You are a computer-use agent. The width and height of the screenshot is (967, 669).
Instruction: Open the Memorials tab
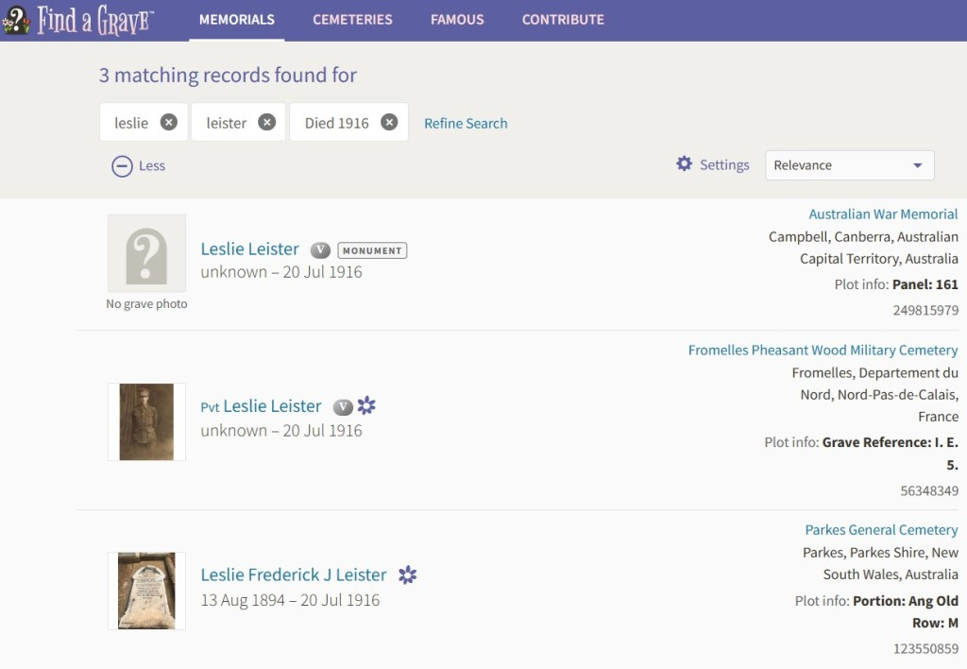pyautogui.click(x=237, y=20)
